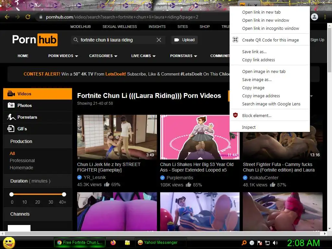
Task: Click the uBlock shield icon in the context menu
Action: click(x=235, y=115)
